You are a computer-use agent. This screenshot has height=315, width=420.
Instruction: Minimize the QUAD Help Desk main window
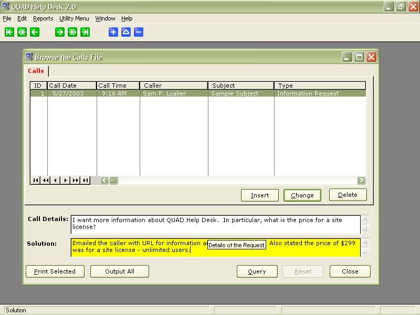(x=389, y=6)
